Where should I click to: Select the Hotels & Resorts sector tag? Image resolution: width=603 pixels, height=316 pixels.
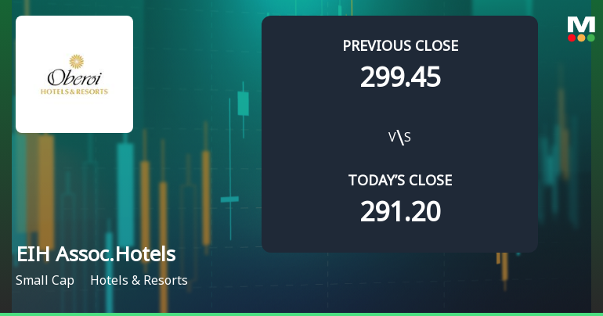coord(139,280)
